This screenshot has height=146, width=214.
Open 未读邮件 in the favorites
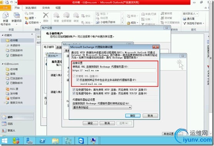(x=13, y=45)
